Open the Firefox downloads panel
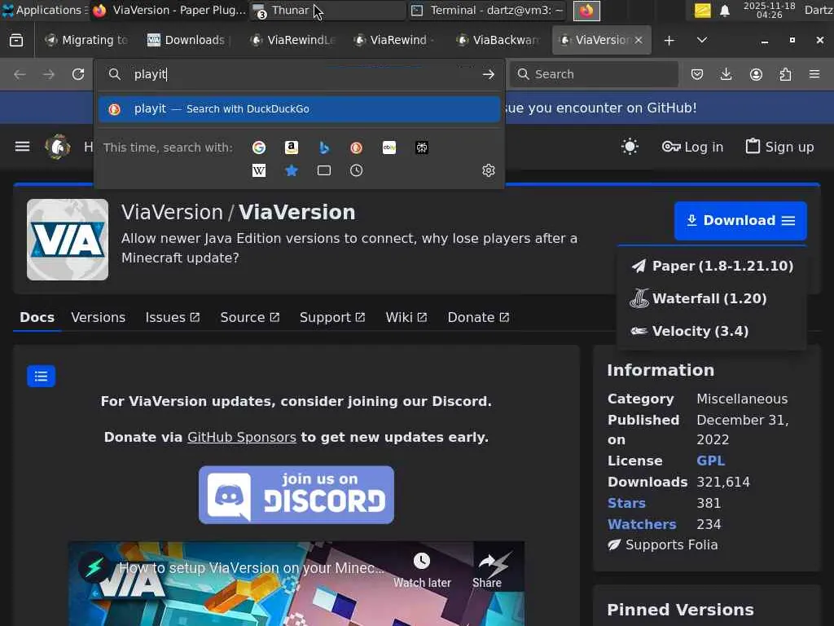834x626 pixels. click(726, 74)
